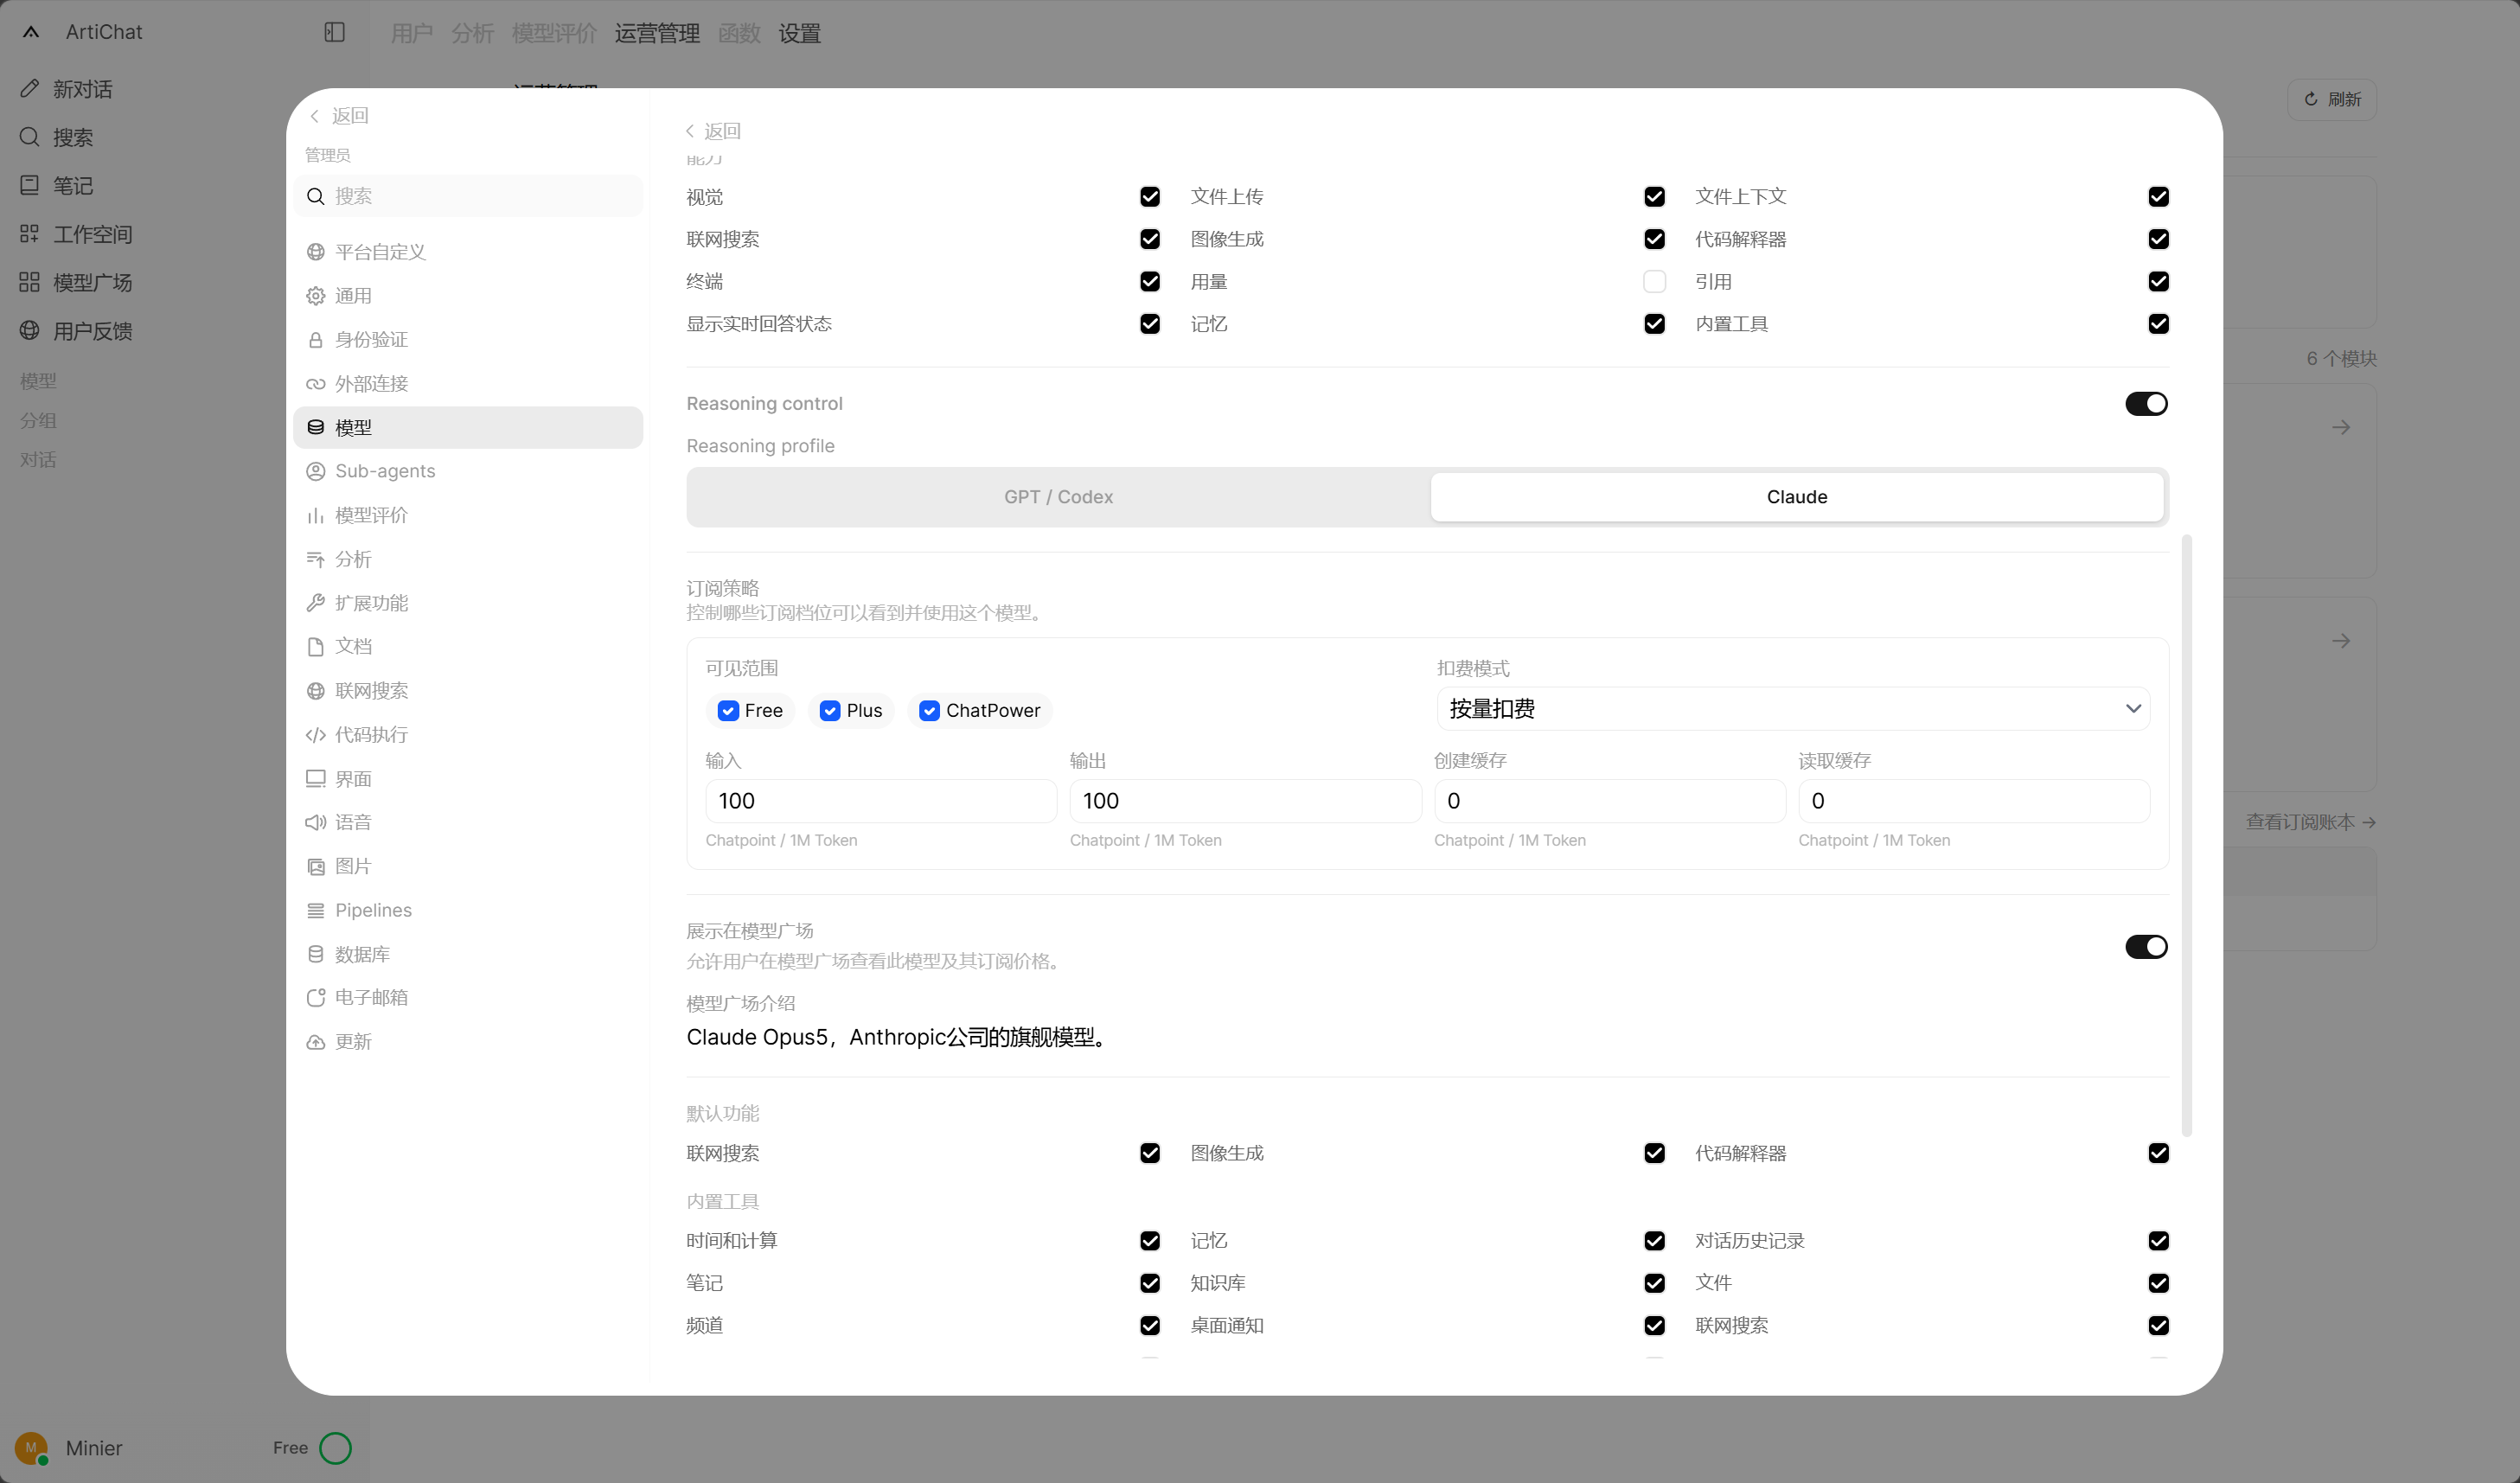Click the 刷新 button
Screen dimensions: 2520x1483
2332,100
